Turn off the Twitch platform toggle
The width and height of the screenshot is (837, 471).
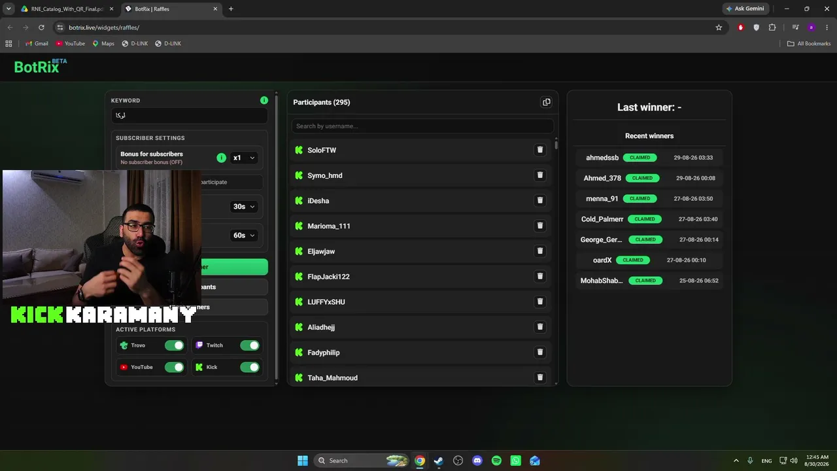click(x=250, y=345)
